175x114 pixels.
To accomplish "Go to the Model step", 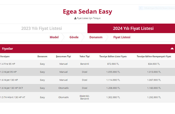I will pyautogui.click(x=54, y=37).
